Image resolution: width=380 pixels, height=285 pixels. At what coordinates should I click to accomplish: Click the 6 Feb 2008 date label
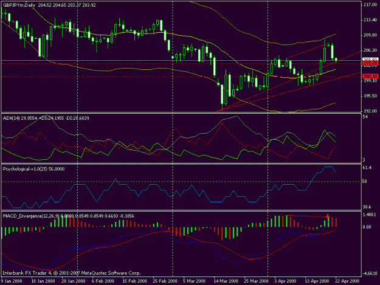tap(103, 281)
